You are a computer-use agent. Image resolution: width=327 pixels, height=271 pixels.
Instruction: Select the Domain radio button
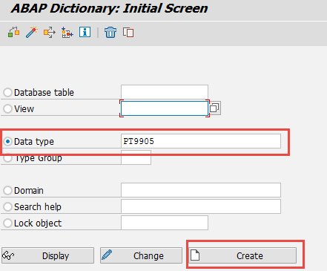coord(7,190)
